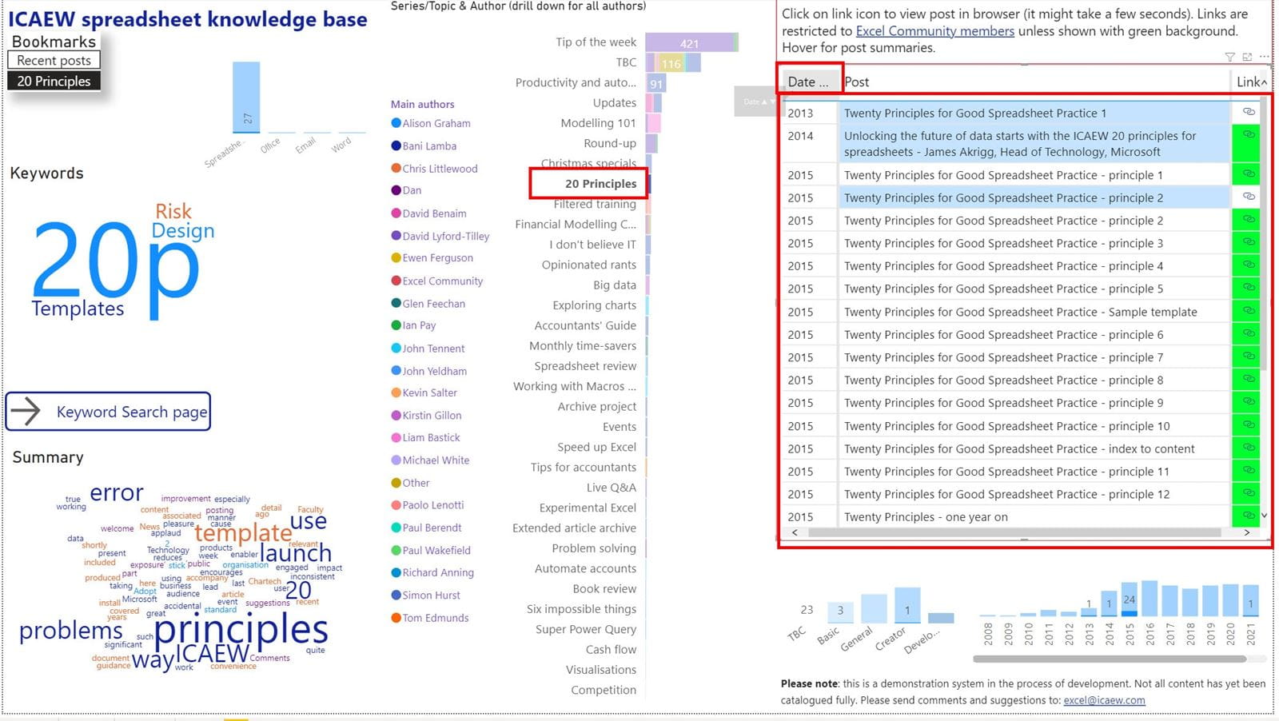Click the Link column header

tap(1248, 82)
